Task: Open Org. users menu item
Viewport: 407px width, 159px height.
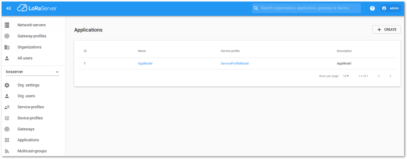Action: pyautogui.click(x=33, y=96)
